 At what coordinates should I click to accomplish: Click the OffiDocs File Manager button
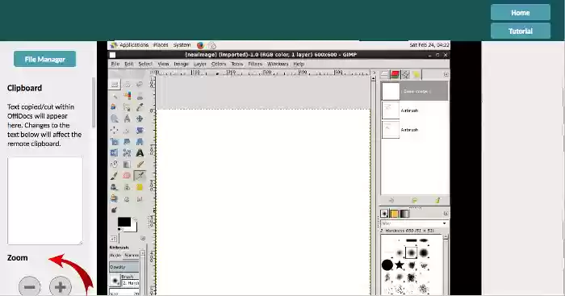tap(44, 59)
